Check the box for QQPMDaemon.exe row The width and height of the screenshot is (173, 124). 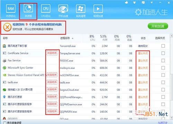tap(163, 104)
